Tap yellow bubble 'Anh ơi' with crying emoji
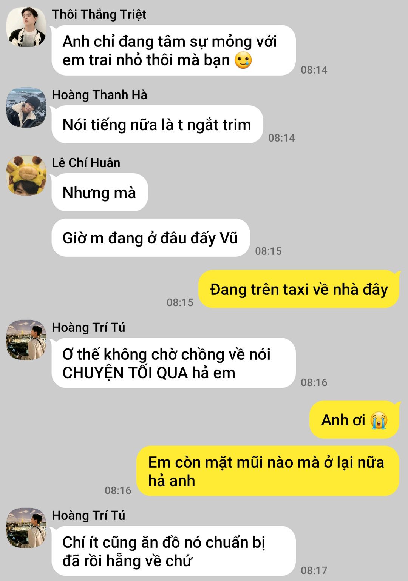The height and width of the screenshot is (581, 408). point(354,420)
